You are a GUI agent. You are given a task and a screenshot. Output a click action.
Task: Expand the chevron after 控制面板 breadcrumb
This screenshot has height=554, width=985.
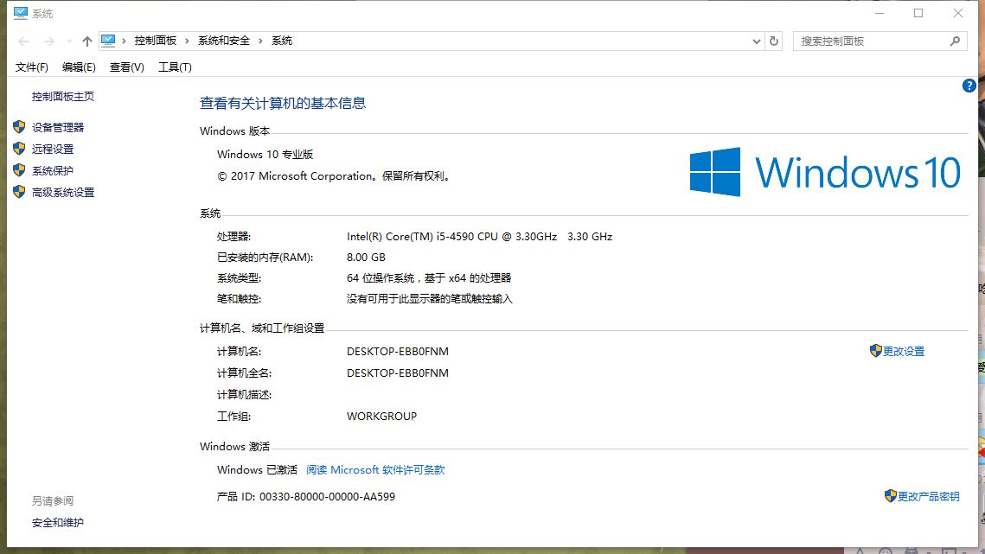pyautogui.click(x=187, y=41)
